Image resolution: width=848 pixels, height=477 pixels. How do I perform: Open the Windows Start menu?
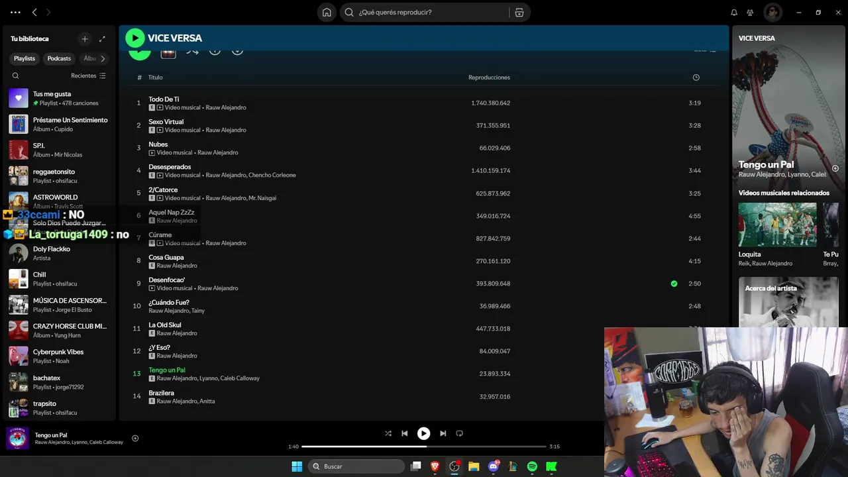[x=297, y=466]
